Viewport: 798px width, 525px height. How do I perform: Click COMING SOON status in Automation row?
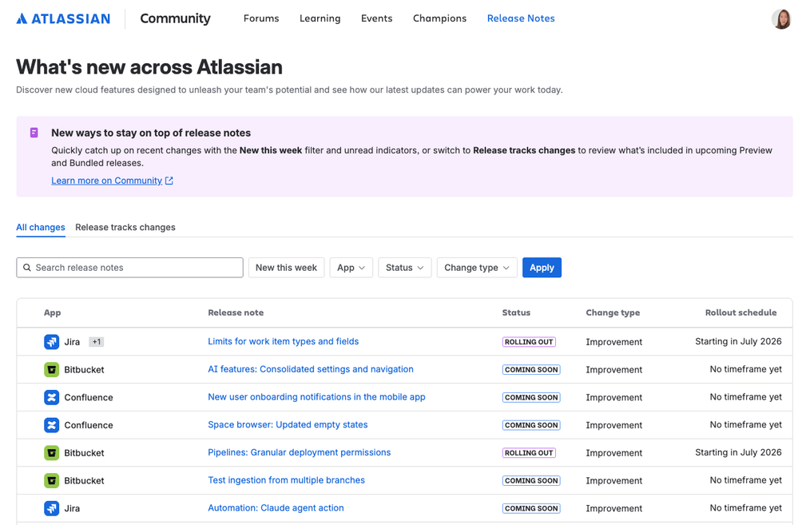tap(531, 508)
